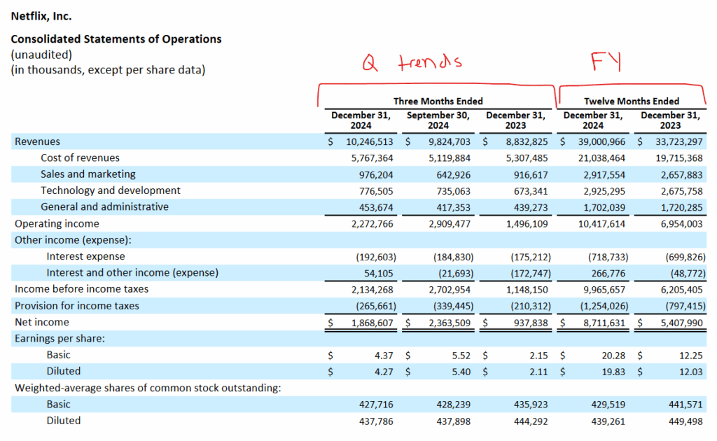717x441 pixels.
Task: Click the basic earnings per share value 4.37
Action: click(x=384, y=356)
